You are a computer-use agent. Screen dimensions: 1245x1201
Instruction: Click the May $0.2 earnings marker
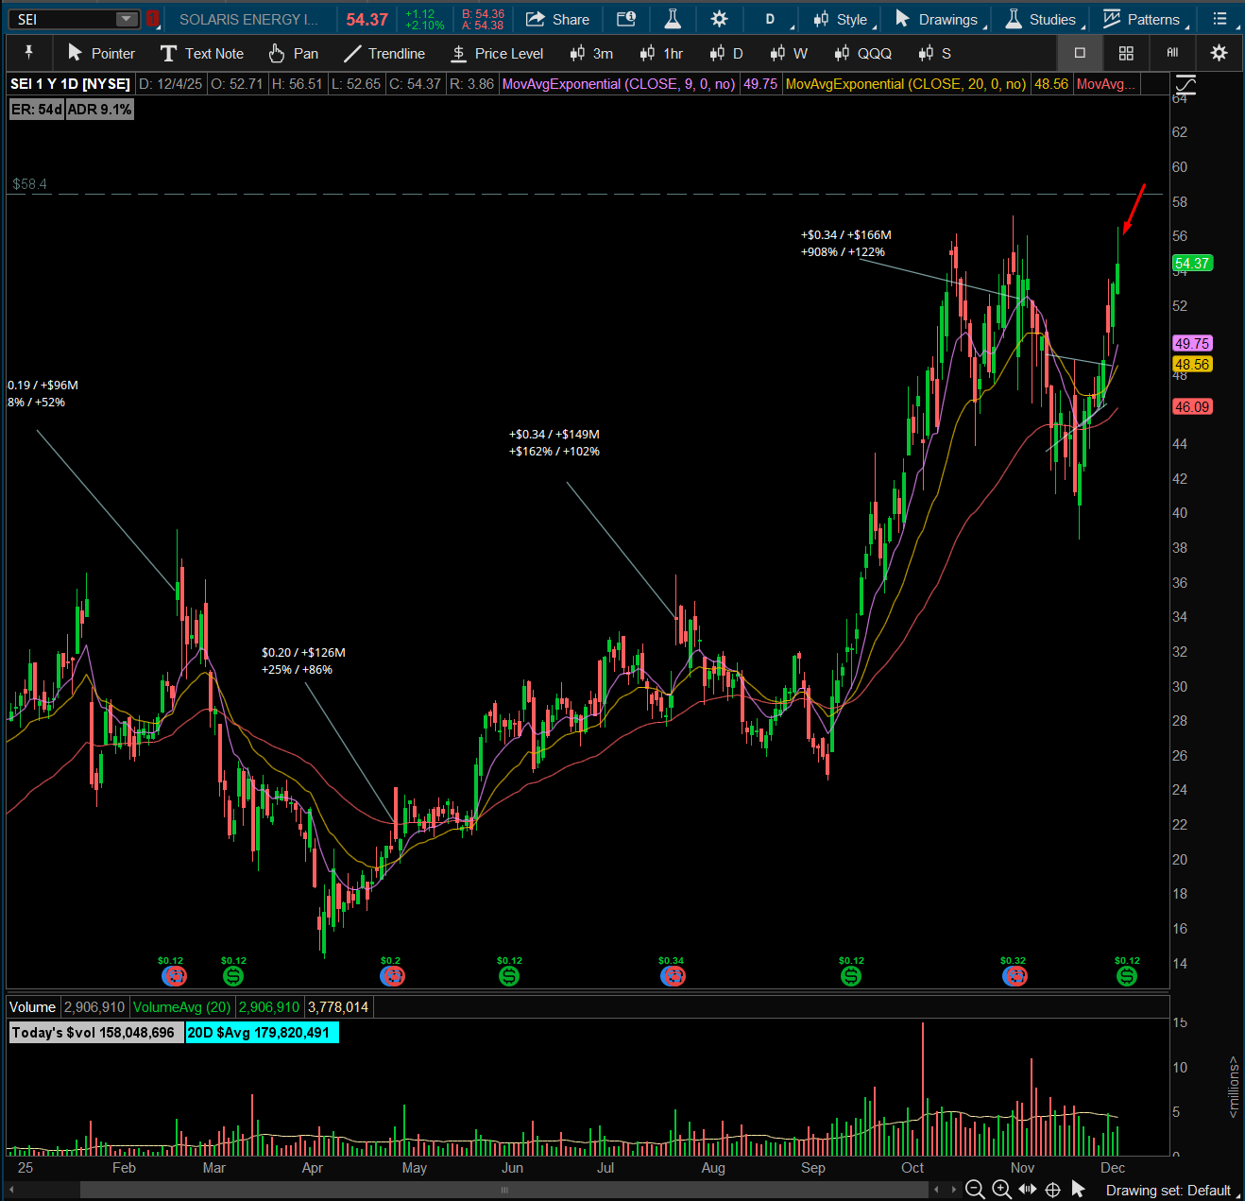(x=392, y=976)
